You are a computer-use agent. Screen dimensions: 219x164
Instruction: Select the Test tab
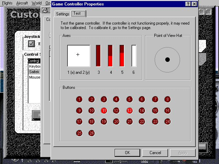coord(78,14)
